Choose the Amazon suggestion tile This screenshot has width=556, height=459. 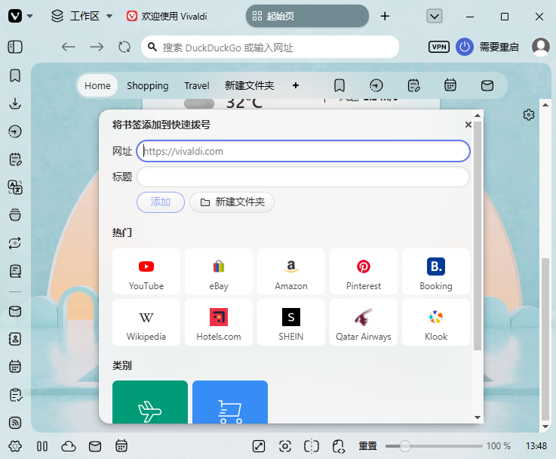tap(291, 271)
